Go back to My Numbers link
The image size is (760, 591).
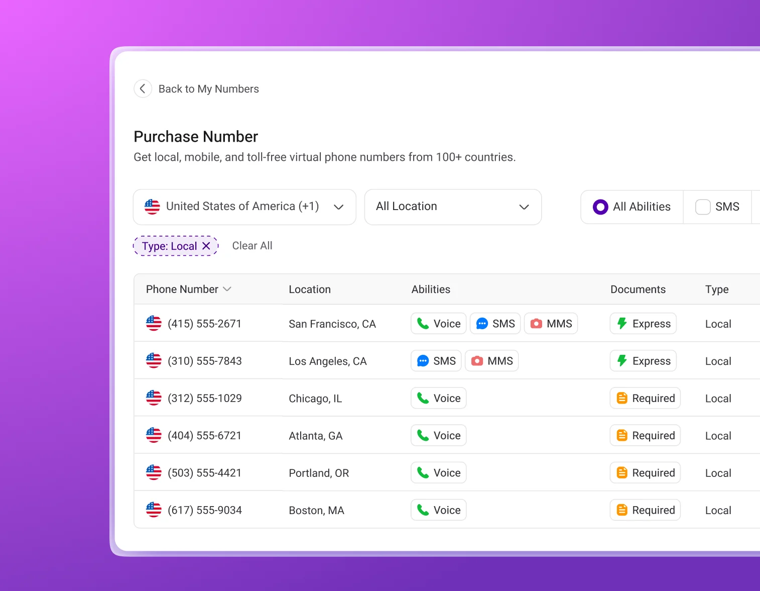(x=209, y=89)
